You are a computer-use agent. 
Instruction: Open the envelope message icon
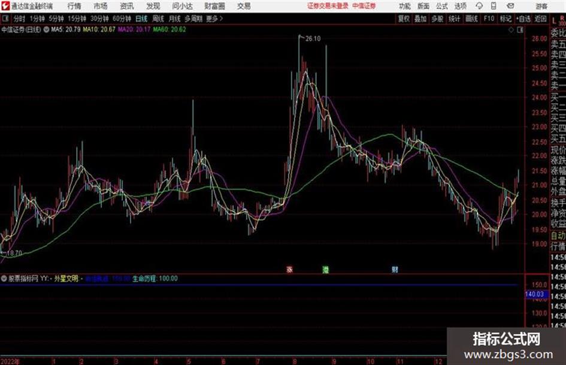coord(510,6)
